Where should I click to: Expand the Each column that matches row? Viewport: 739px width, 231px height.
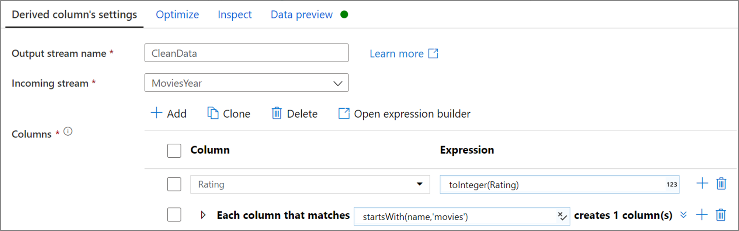203,215
